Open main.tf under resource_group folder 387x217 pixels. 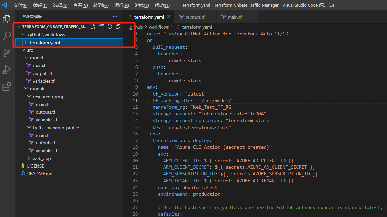(x=43, y=104)
